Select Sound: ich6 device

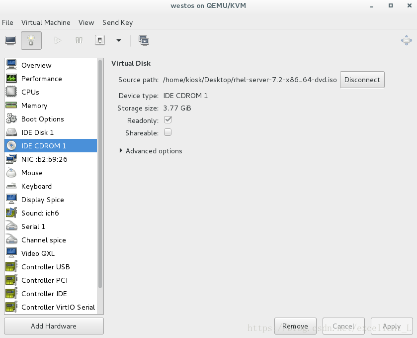[x=51, y=213]
